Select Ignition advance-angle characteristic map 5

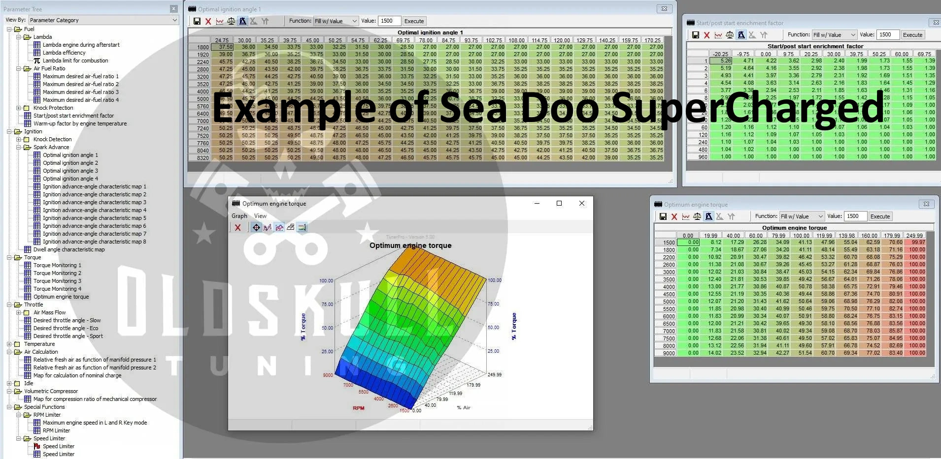(95, 218)
